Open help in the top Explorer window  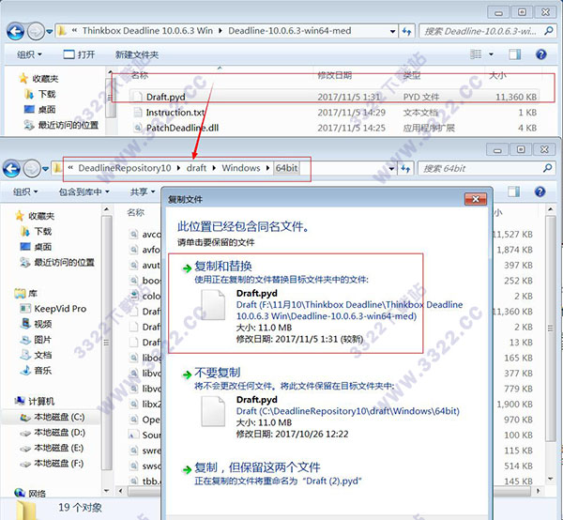(x=540, y=54)
